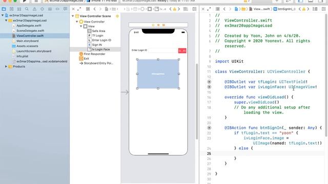Click yellow warning badge beside View Controller Scene

117,16
